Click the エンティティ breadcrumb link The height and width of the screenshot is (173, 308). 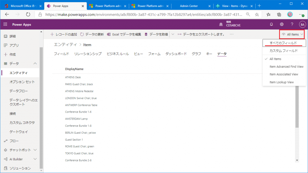point(65,45)
